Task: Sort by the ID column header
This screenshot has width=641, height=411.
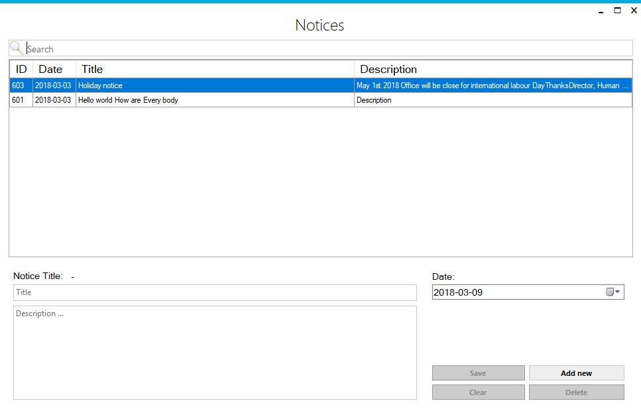Action: 21,69
